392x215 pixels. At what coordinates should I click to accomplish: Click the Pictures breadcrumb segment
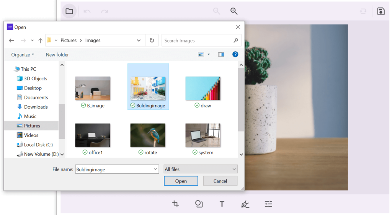click(x=69, y=41)
